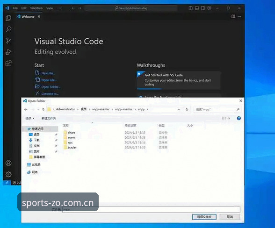The height and width of the screenshot is (228, 275).
Task: Expand the address bar history dropdown
Action: click(179, 109)
